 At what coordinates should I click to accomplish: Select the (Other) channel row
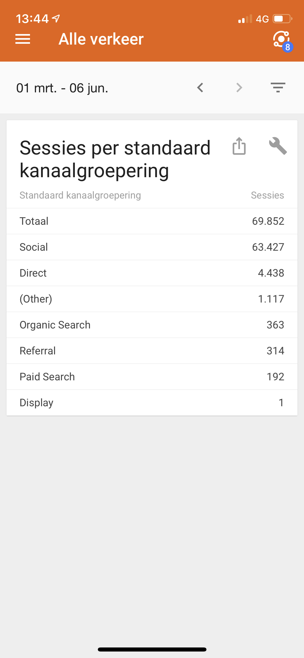coord(152,299)
